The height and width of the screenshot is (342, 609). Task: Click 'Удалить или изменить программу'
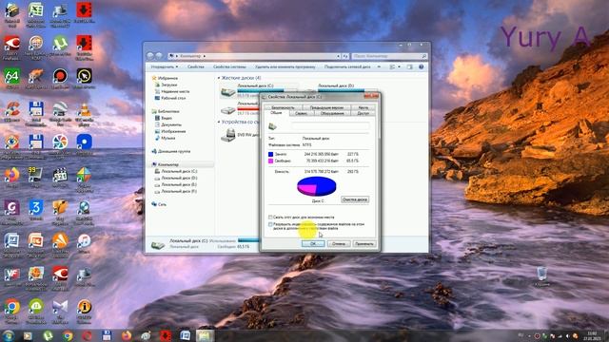285,67
